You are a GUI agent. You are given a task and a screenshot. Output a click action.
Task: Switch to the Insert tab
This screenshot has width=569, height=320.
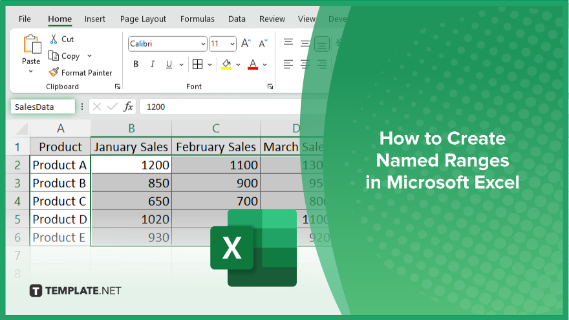(94, 19)
